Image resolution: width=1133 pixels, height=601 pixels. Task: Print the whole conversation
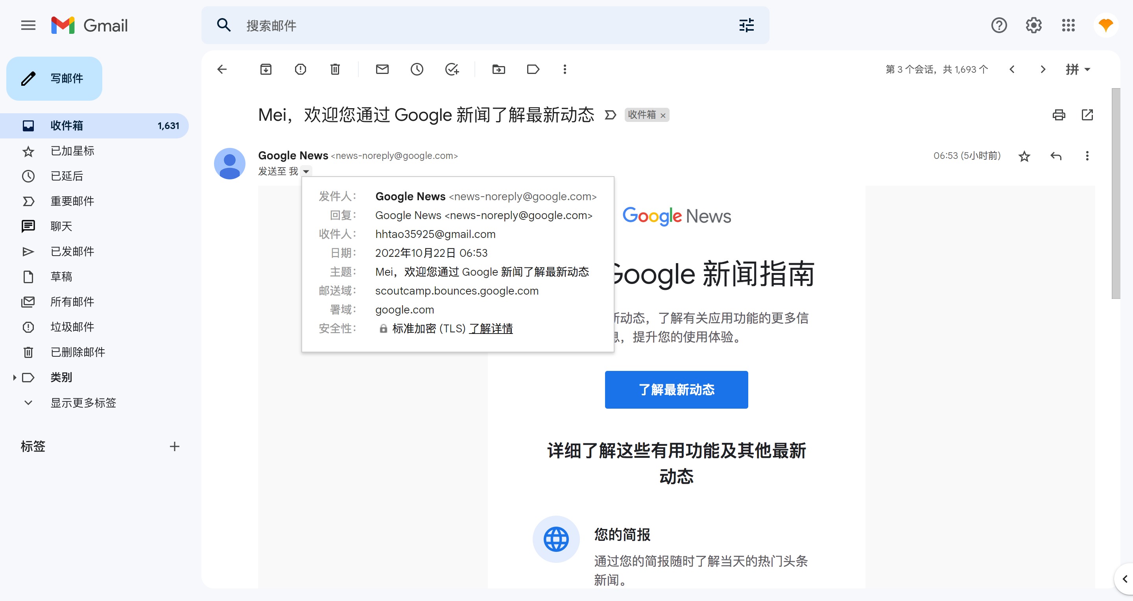1059,115
